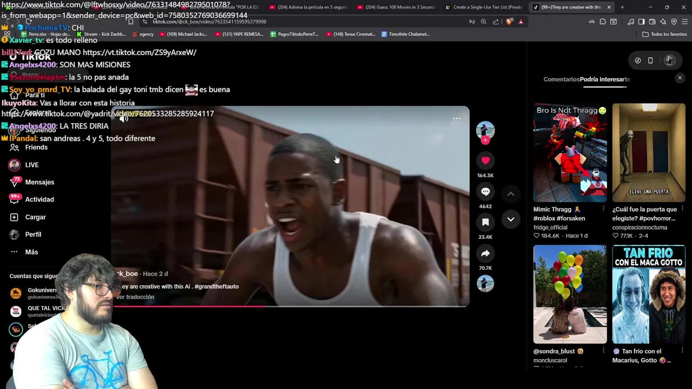Click the Brave Rewards triangle icon
Viewport: 692px width, 389px height.
click(521, 22)
